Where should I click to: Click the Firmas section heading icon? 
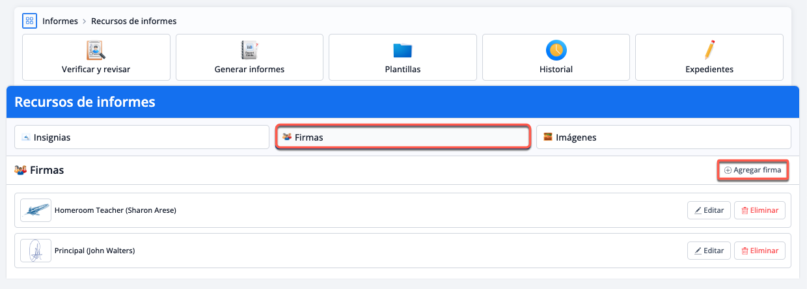[x=21, y=170]
